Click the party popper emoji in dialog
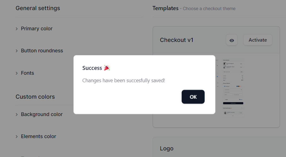 (x=107, y=68)
